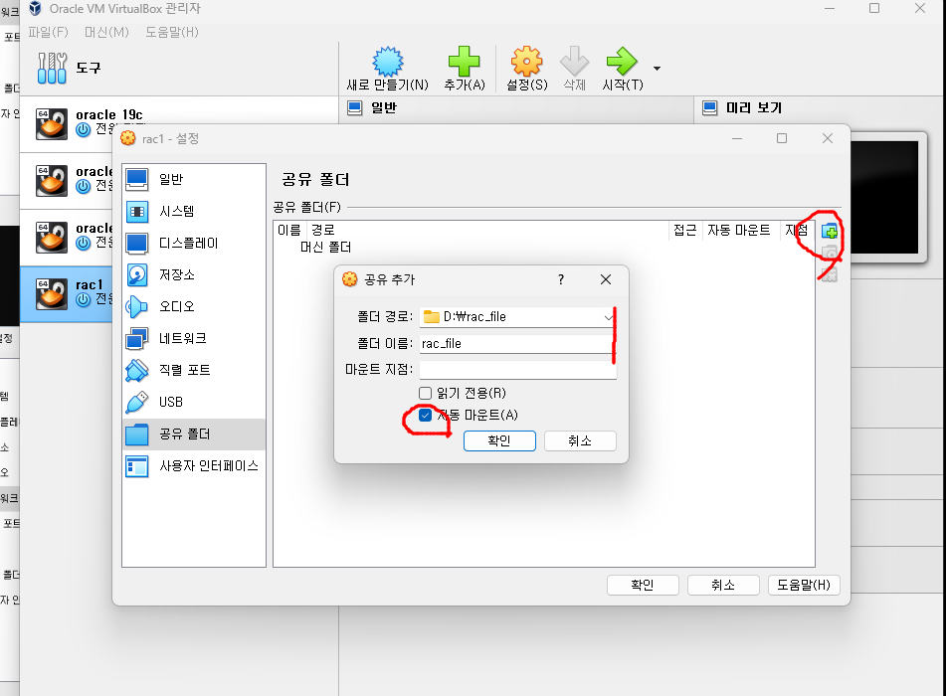Open 도움말(H) menu in menu bar
Image resolution: width=946 pixels, height=696 pixels.
(172, 32)
